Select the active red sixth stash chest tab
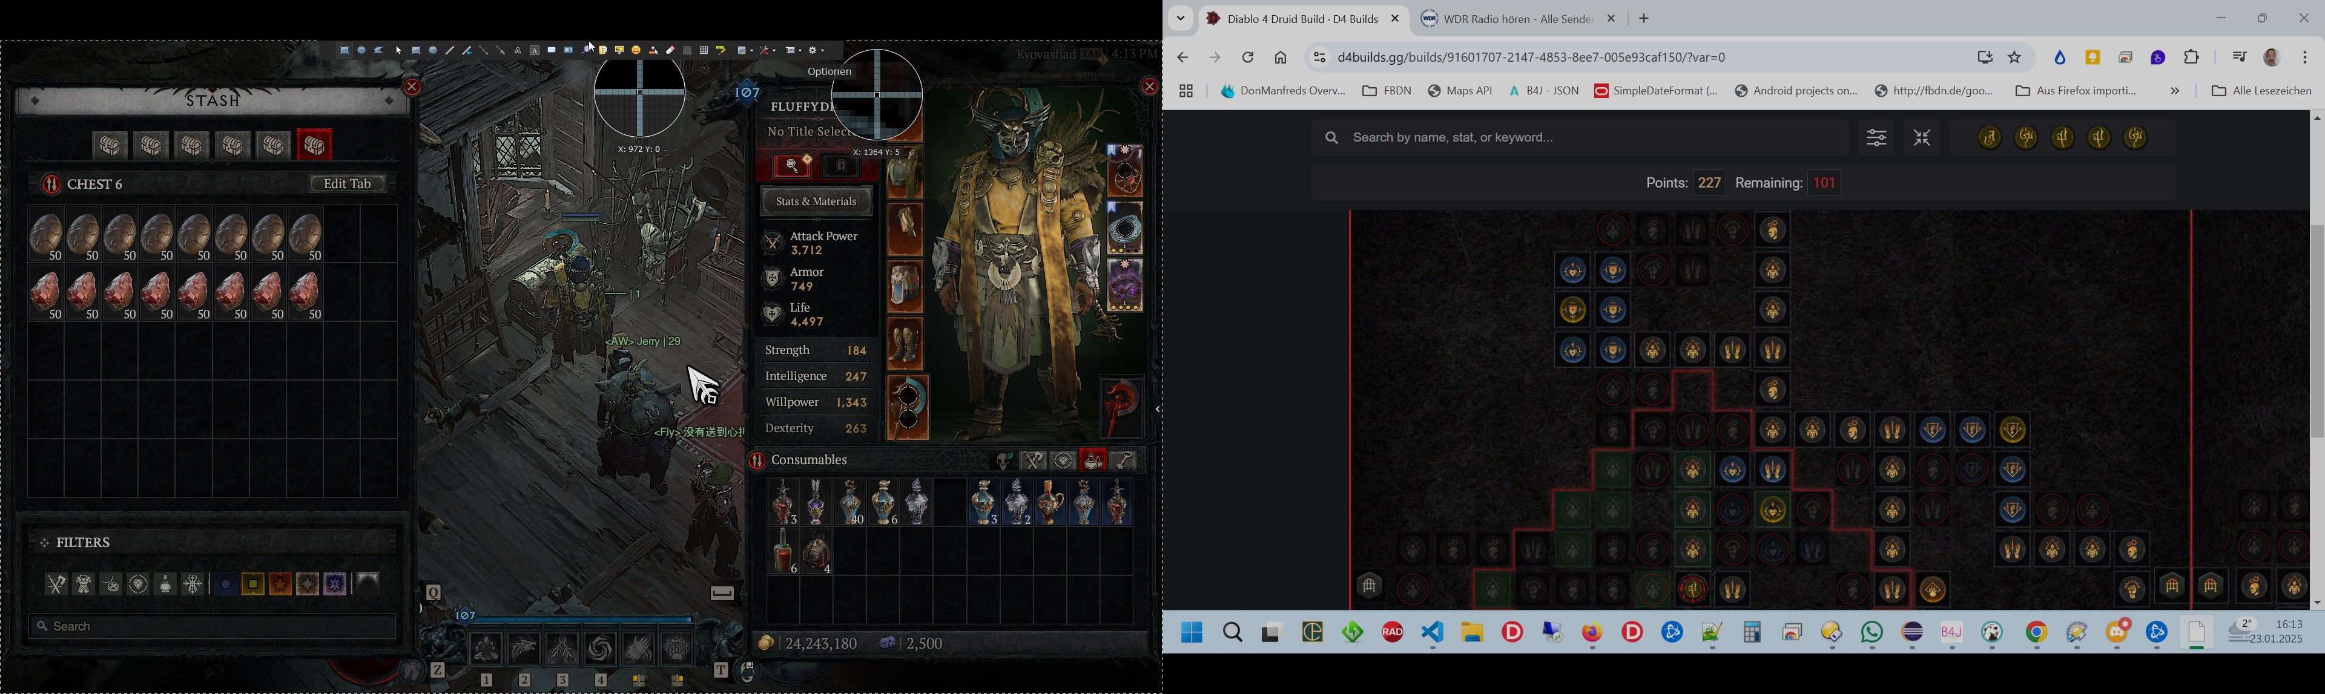2325x694 pixels. pos(314,145)
